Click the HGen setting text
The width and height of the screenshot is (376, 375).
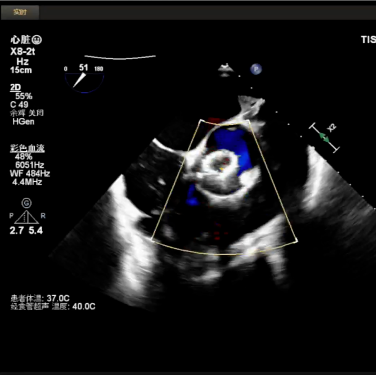pyautogui.click(x=24, y=122)
